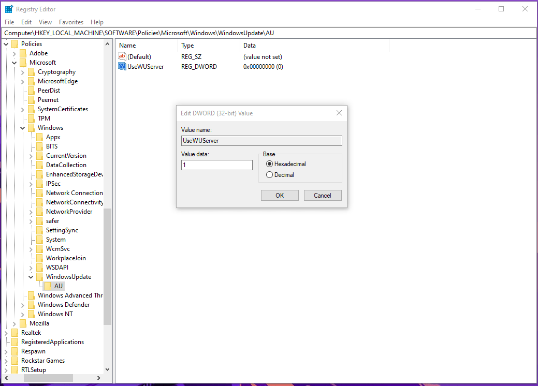Click the Value data input field
Screen dimensions: 538x386
point(217,165)
